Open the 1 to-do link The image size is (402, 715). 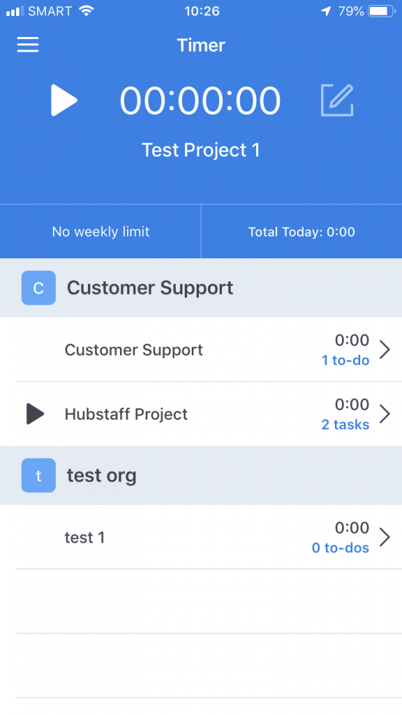(345, 360)
